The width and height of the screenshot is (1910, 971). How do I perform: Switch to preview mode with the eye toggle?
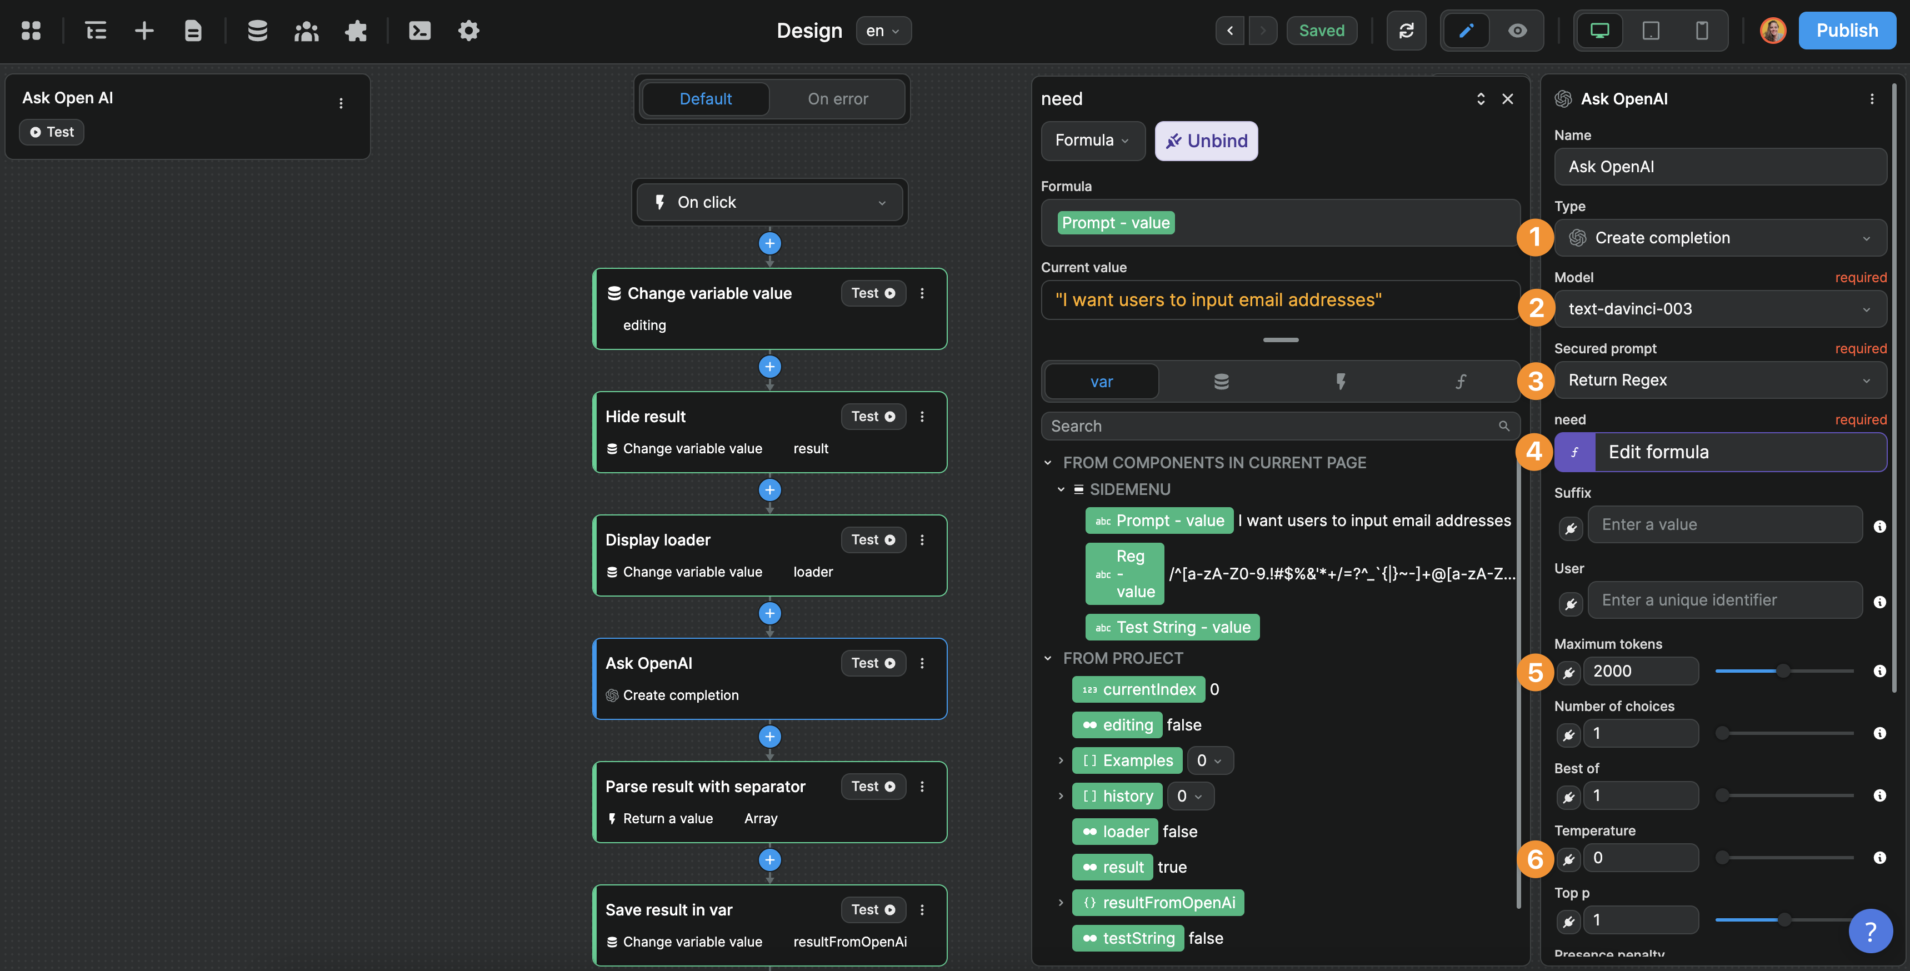click(1517, 31)
